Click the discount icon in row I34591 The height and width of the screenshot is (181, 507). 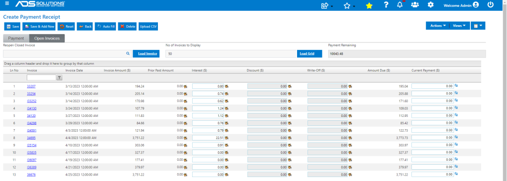click(x=290, y=130)
